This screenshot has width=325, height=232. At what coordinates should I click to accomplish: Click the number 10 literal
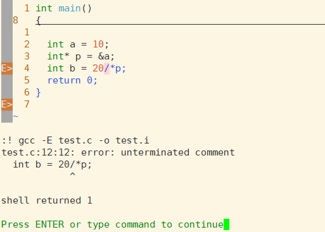98,44
